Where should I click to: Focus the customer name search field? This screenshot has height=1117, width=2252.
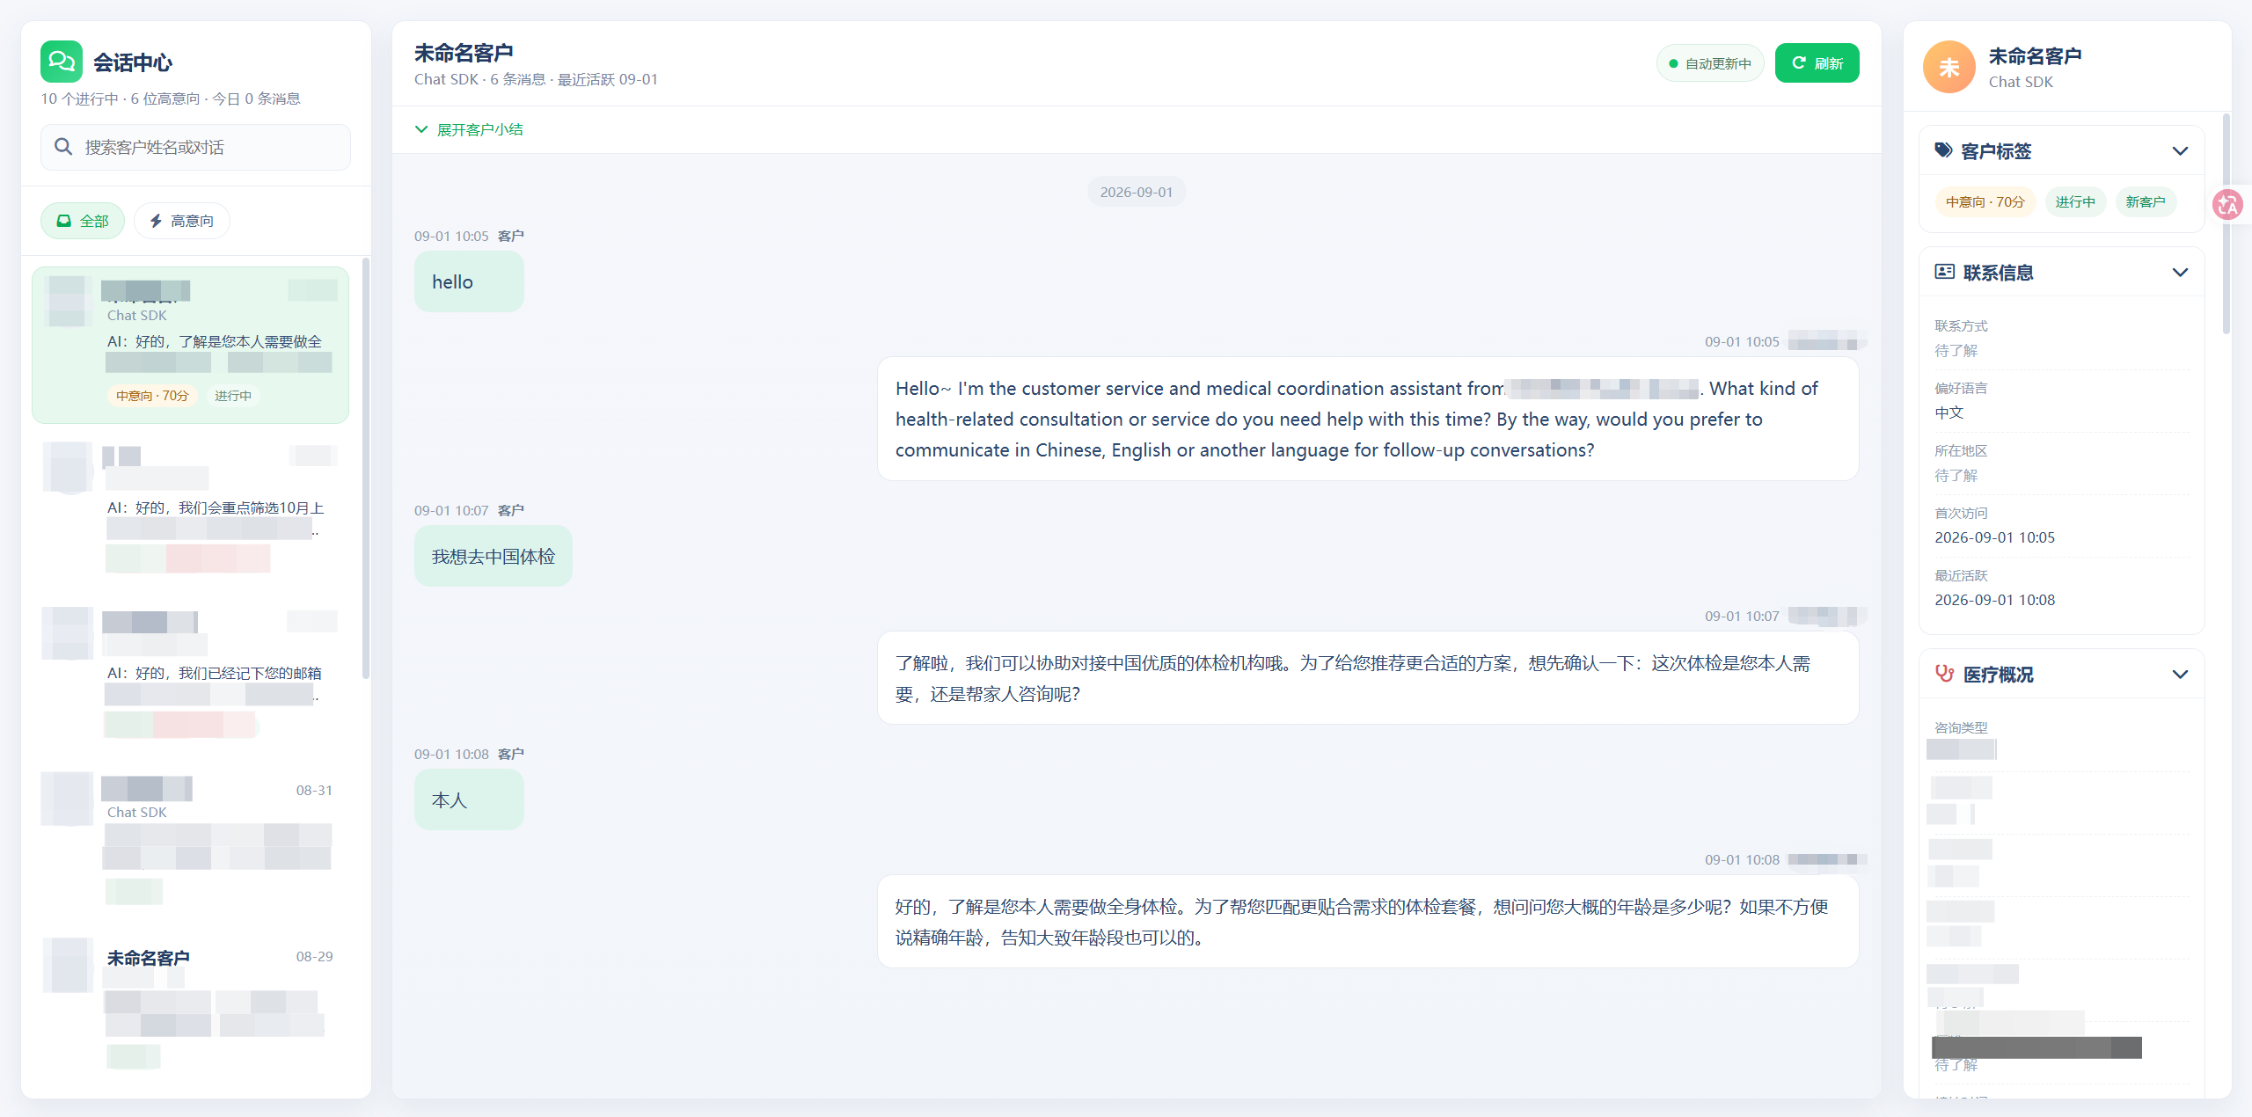[195, 147]
